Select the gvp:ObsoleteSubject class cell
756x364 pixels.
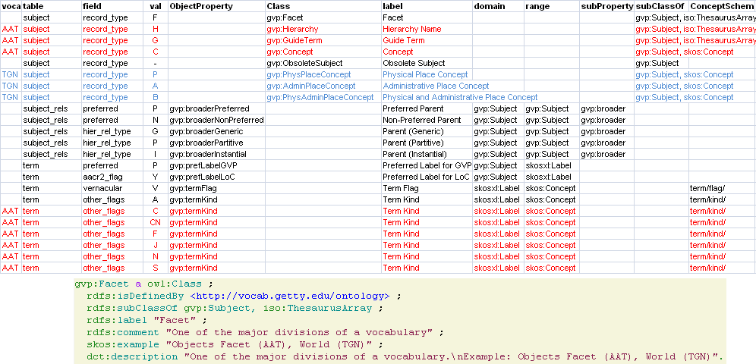[304, 63]
